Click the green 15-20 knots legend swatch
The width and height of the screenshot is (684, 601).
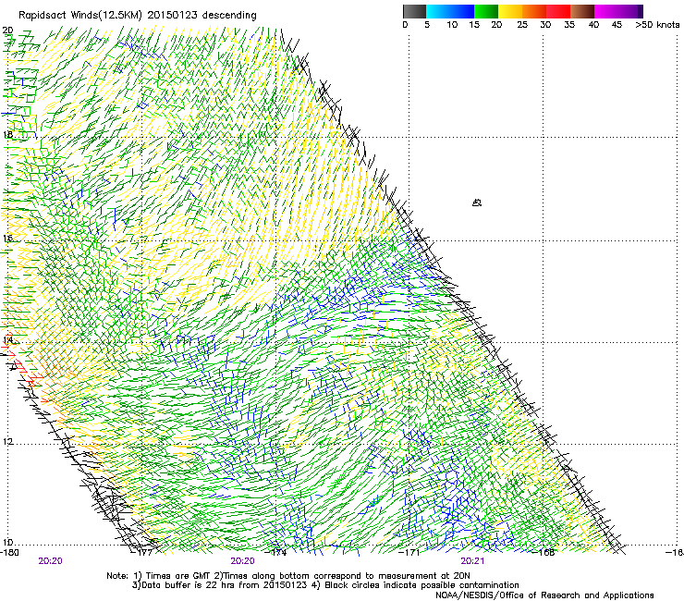tap(486, 11)
